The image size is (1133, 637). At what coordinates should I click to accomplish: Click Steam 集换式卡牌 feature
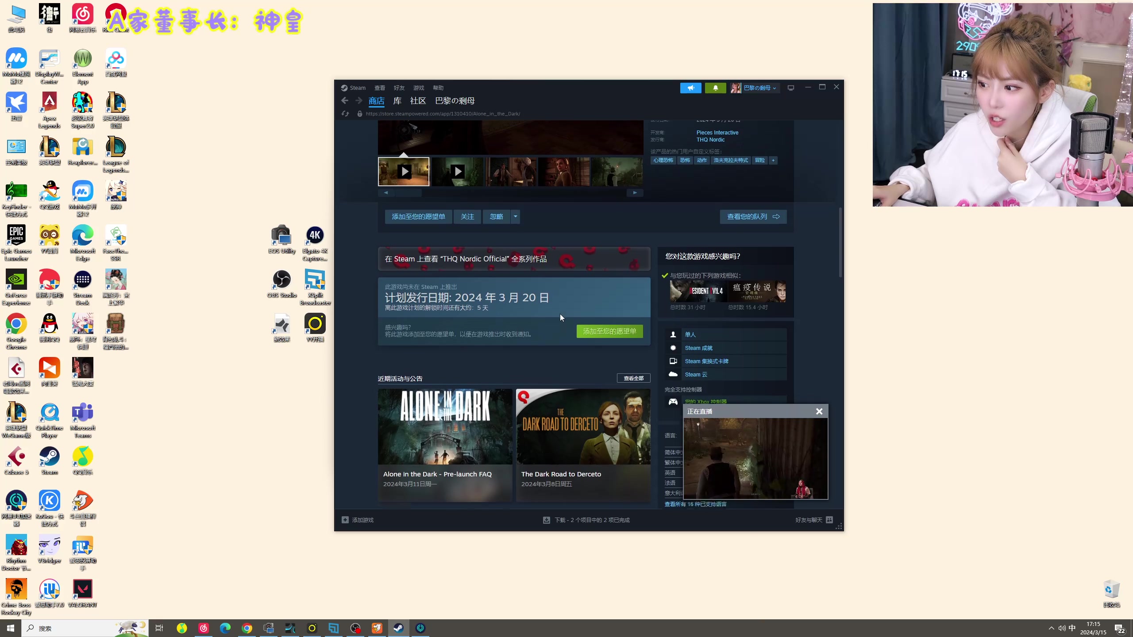(726, 361)
